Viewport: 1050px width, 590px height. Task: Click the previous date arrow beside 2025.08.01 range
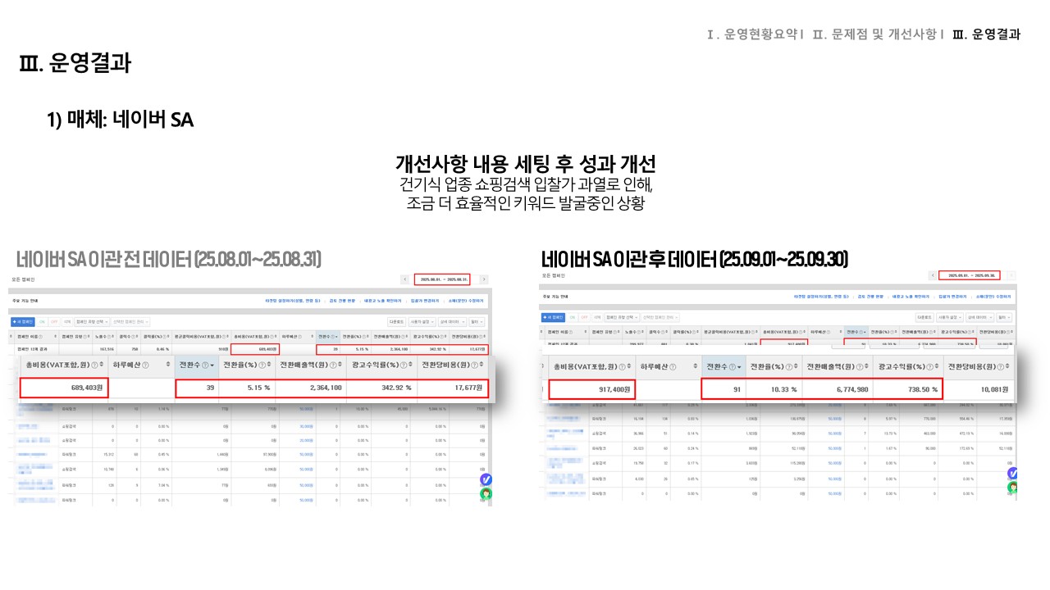pos(405,279)
